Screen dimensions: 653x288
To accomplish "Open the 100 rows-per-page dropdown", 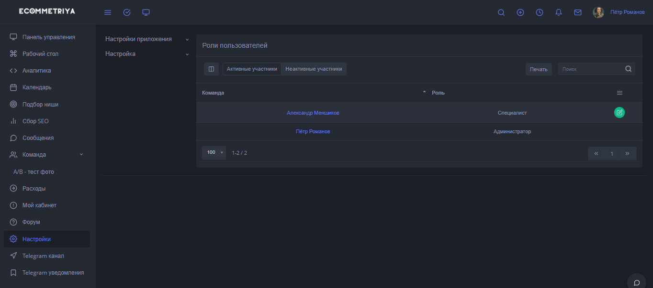I will (x=214, y=153).
